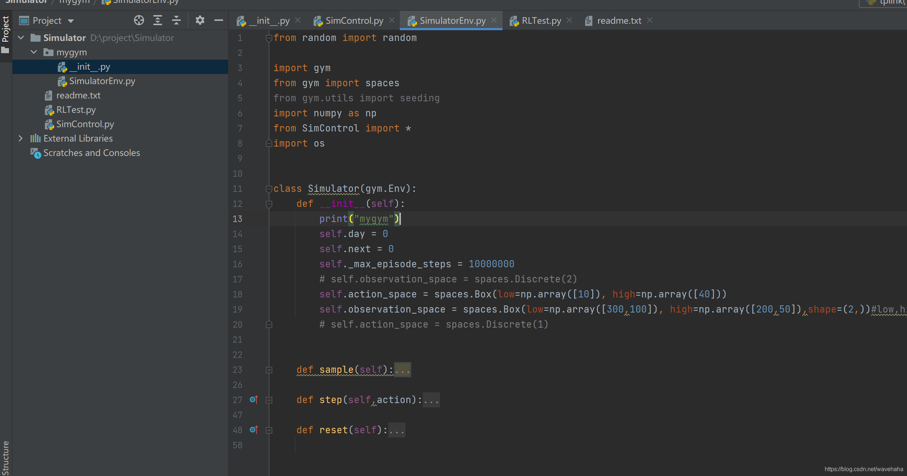
Task: Click the collapse code block arrow on line 11
Action: (269, 189)
